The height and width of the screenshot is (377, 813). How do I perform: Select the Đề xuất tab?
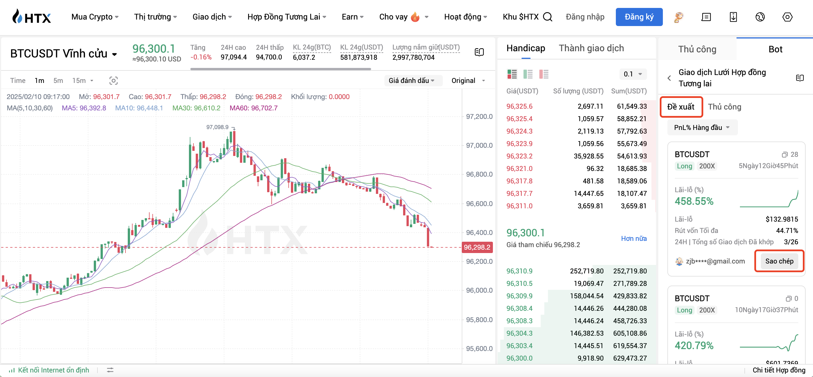point(681,107)
